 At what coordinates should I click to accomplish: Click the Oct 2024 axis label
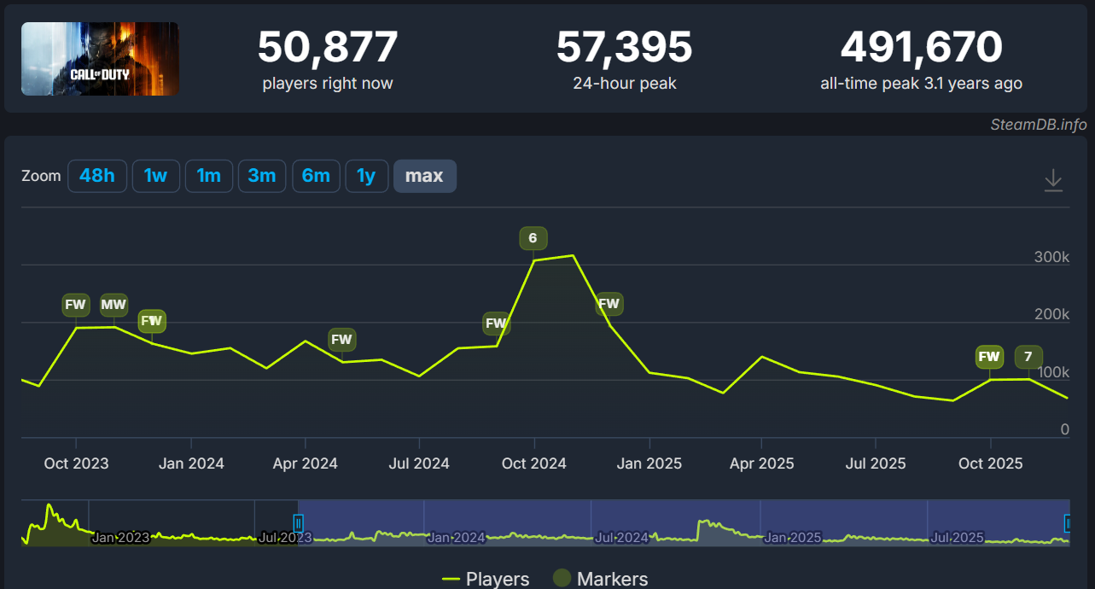[x=534, y=464]
